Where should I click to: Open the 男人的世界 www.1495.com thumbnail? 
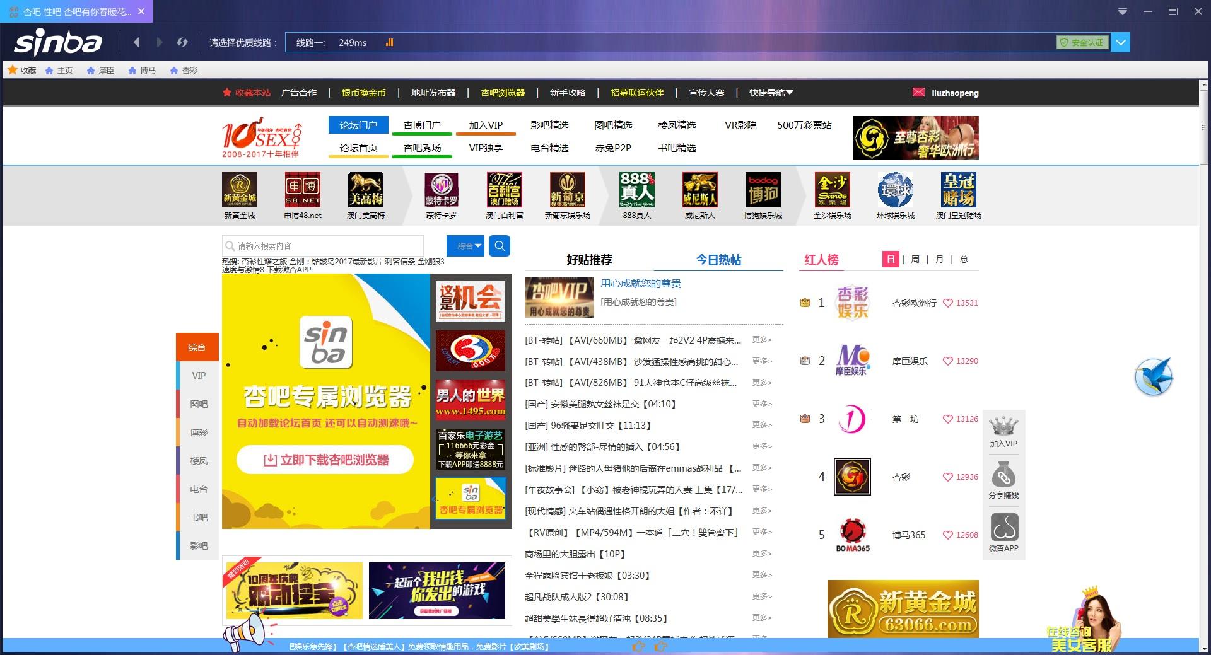(471, 400)
